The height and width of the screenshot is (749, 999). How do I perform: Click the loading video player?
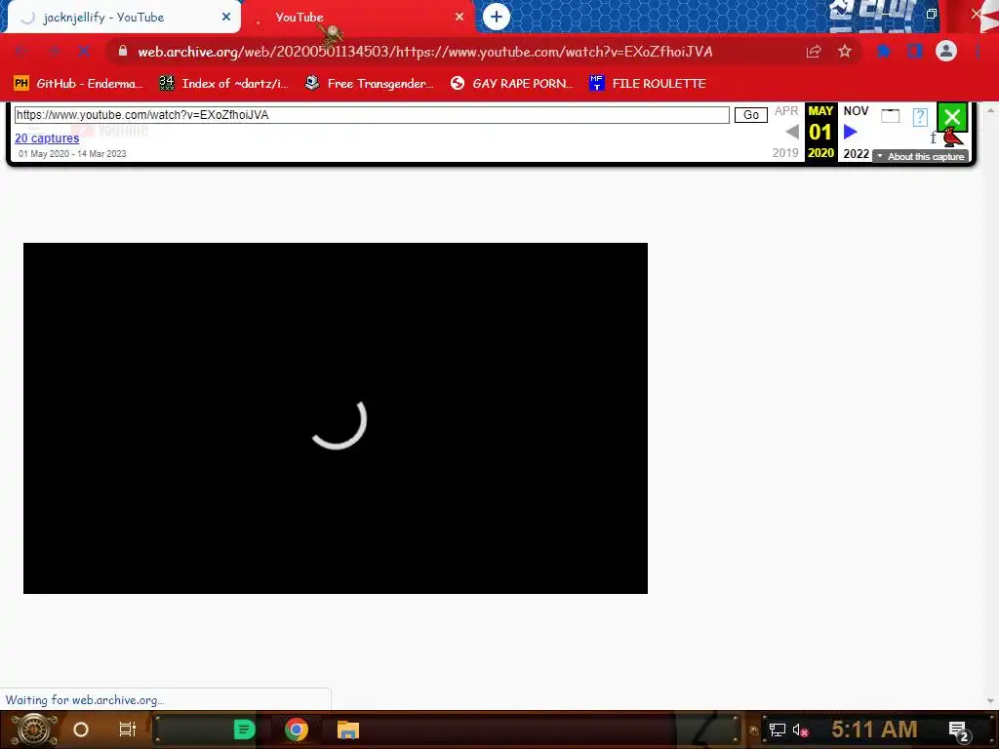pos(336,418)
